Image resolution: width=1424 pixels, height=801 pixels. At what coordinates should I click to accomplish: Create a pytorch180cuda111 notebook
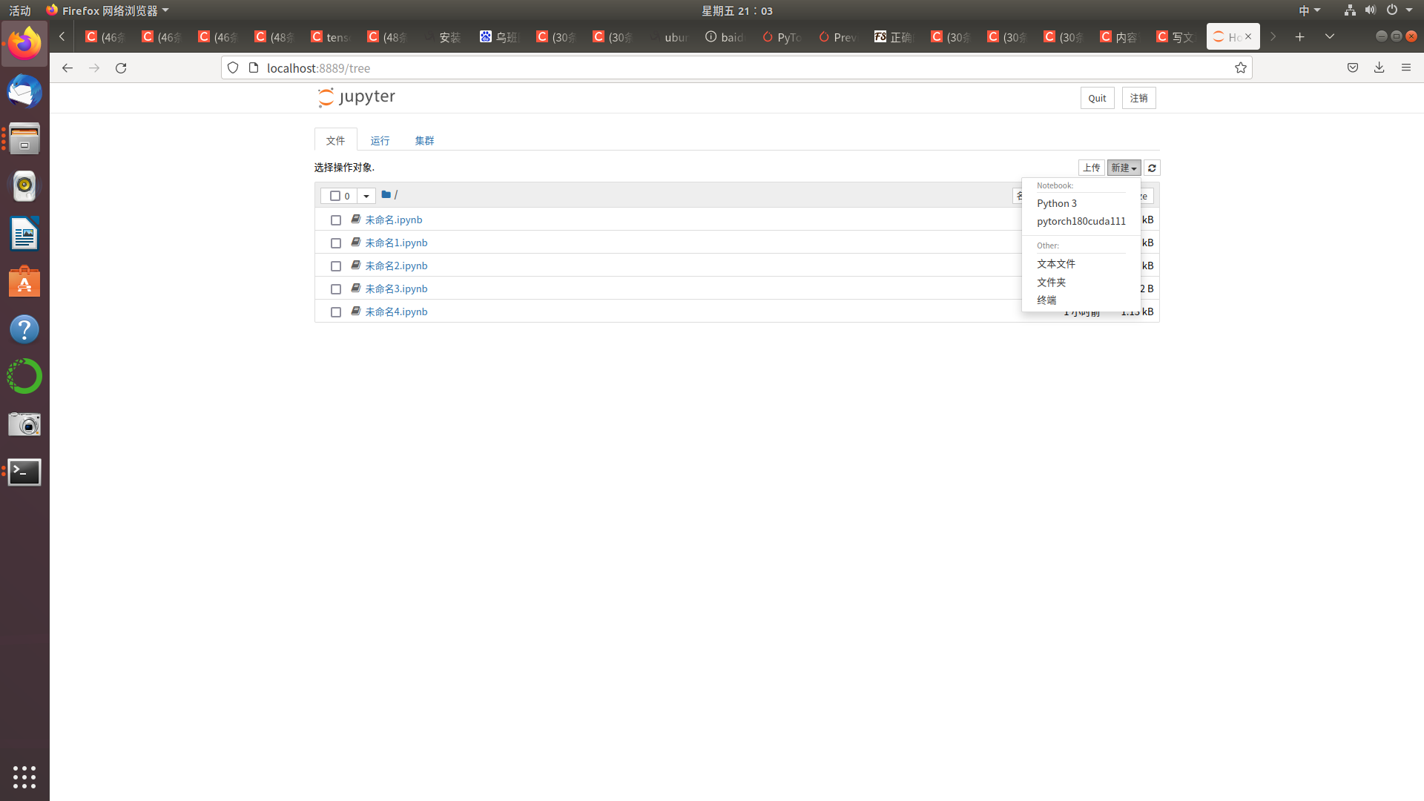[x=1081, y=221]
